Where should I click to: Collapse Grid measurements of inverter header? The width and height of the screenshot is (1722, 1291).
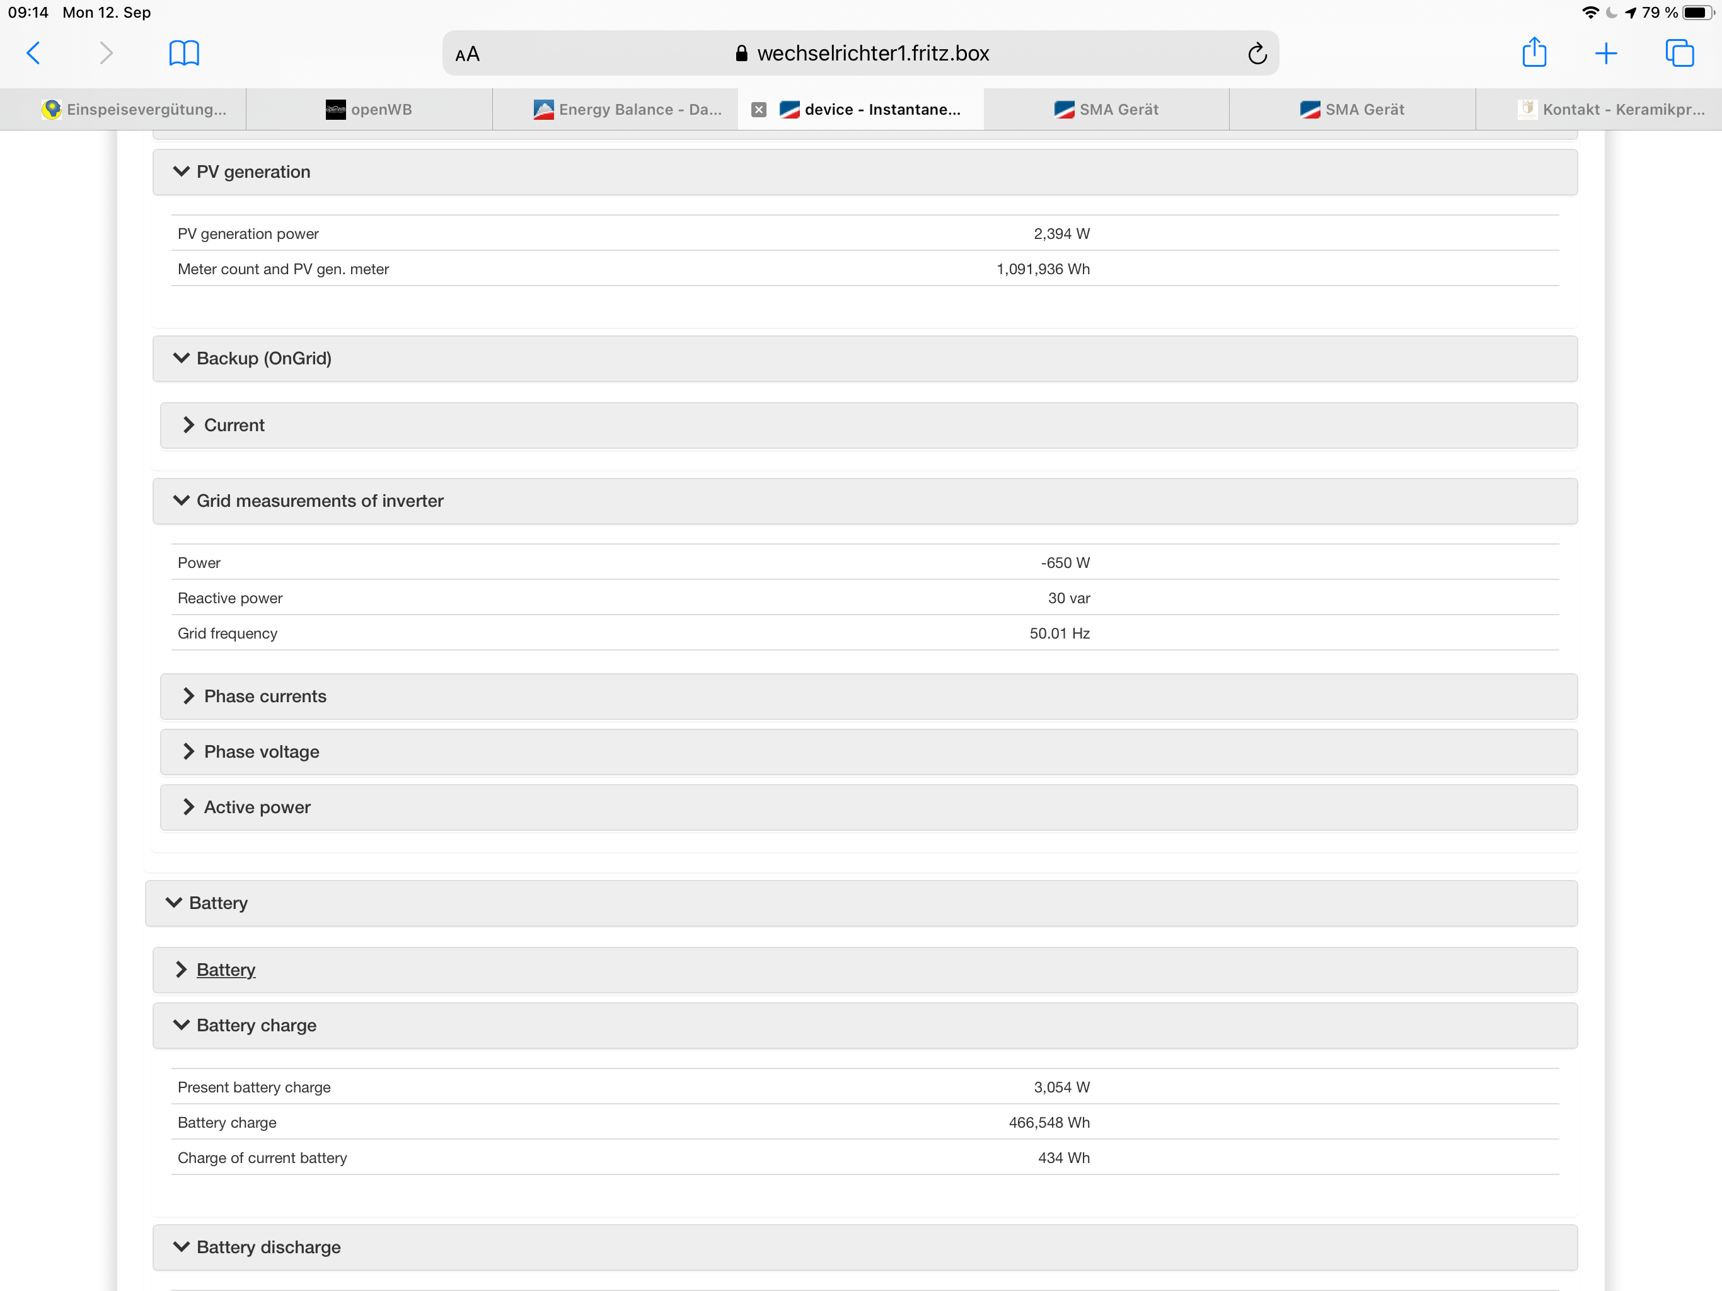(x=319, y=501)
